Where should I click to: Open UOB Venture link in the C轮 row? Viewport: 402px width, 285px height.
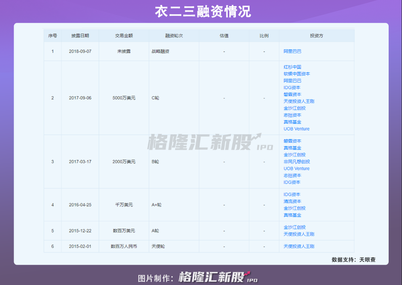pyautogui.click(x=296, y=129)
